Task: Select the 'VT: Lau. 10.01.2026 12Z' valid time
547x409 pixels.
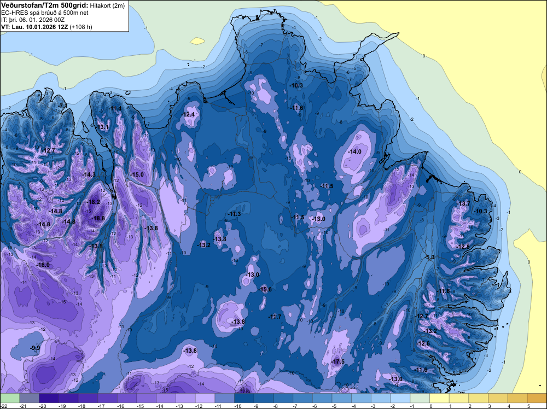Action: [34, 27]
